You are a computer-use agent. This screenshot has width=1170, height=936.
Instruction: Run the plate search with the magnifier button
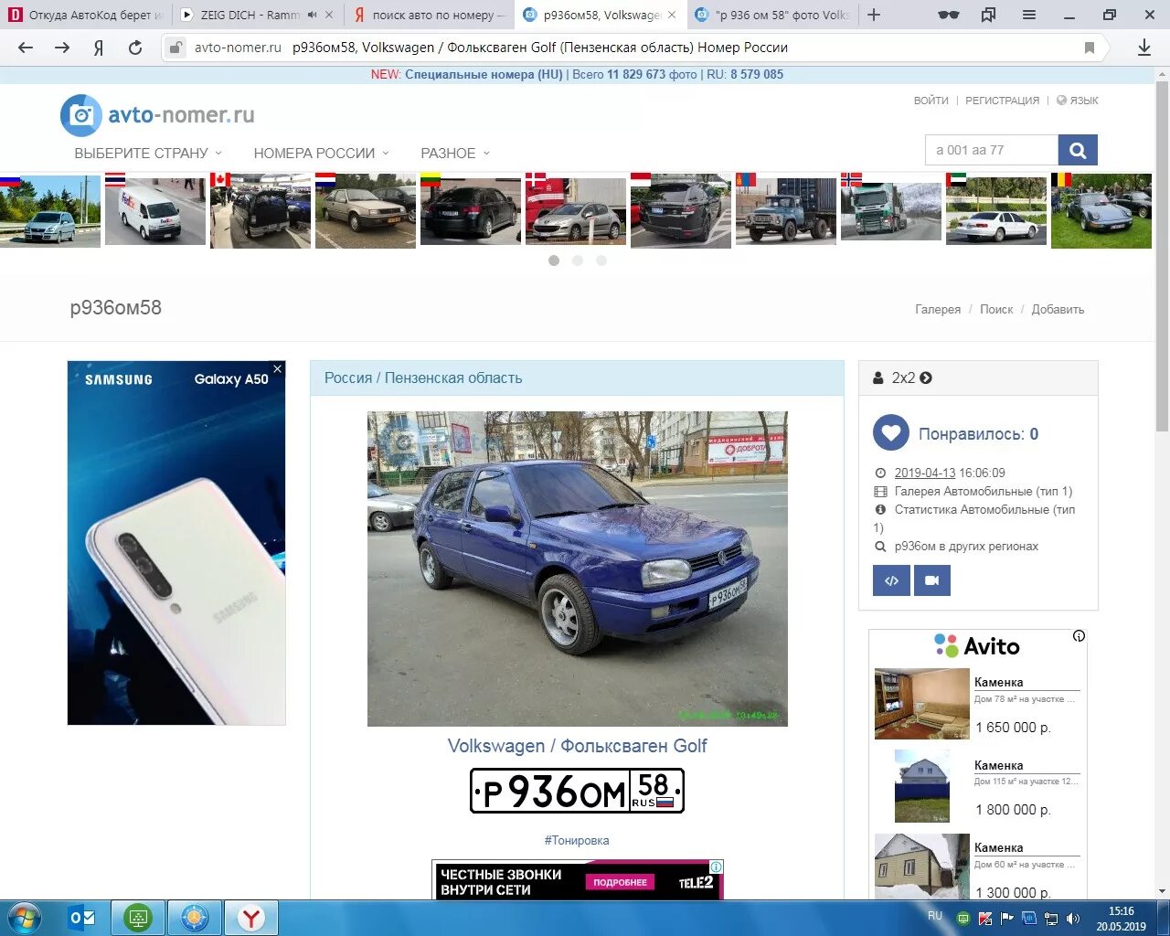1078,150
